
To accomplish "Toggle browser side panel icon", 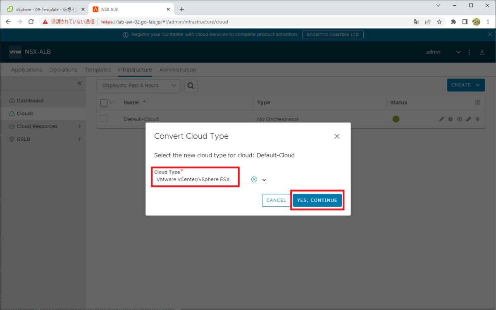I will tap(465, 22).
